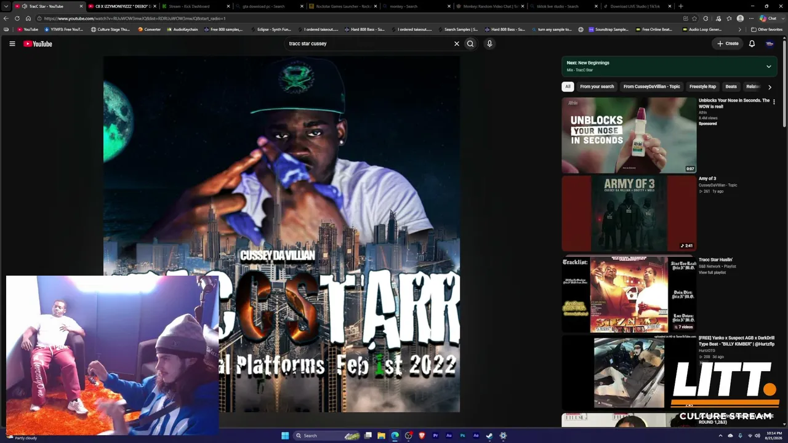Switch to the Rockstar Games Launcher tab
This screenshot has width=788, height=443.
point(342,6)
